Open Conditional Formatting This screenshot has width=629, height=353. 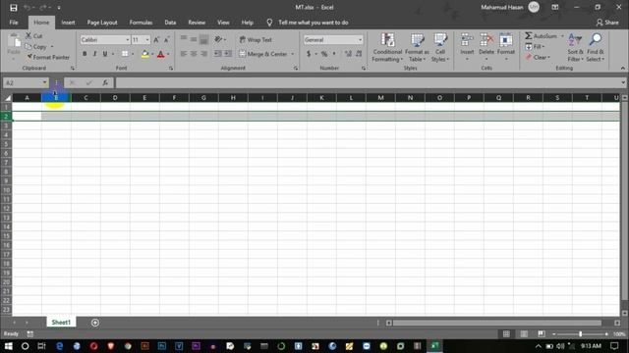click(387, 47)
